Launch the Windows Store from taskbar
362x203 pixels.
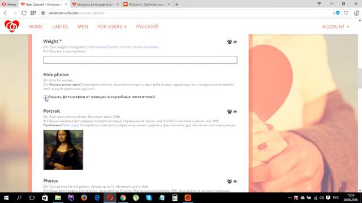click(45, 198)
